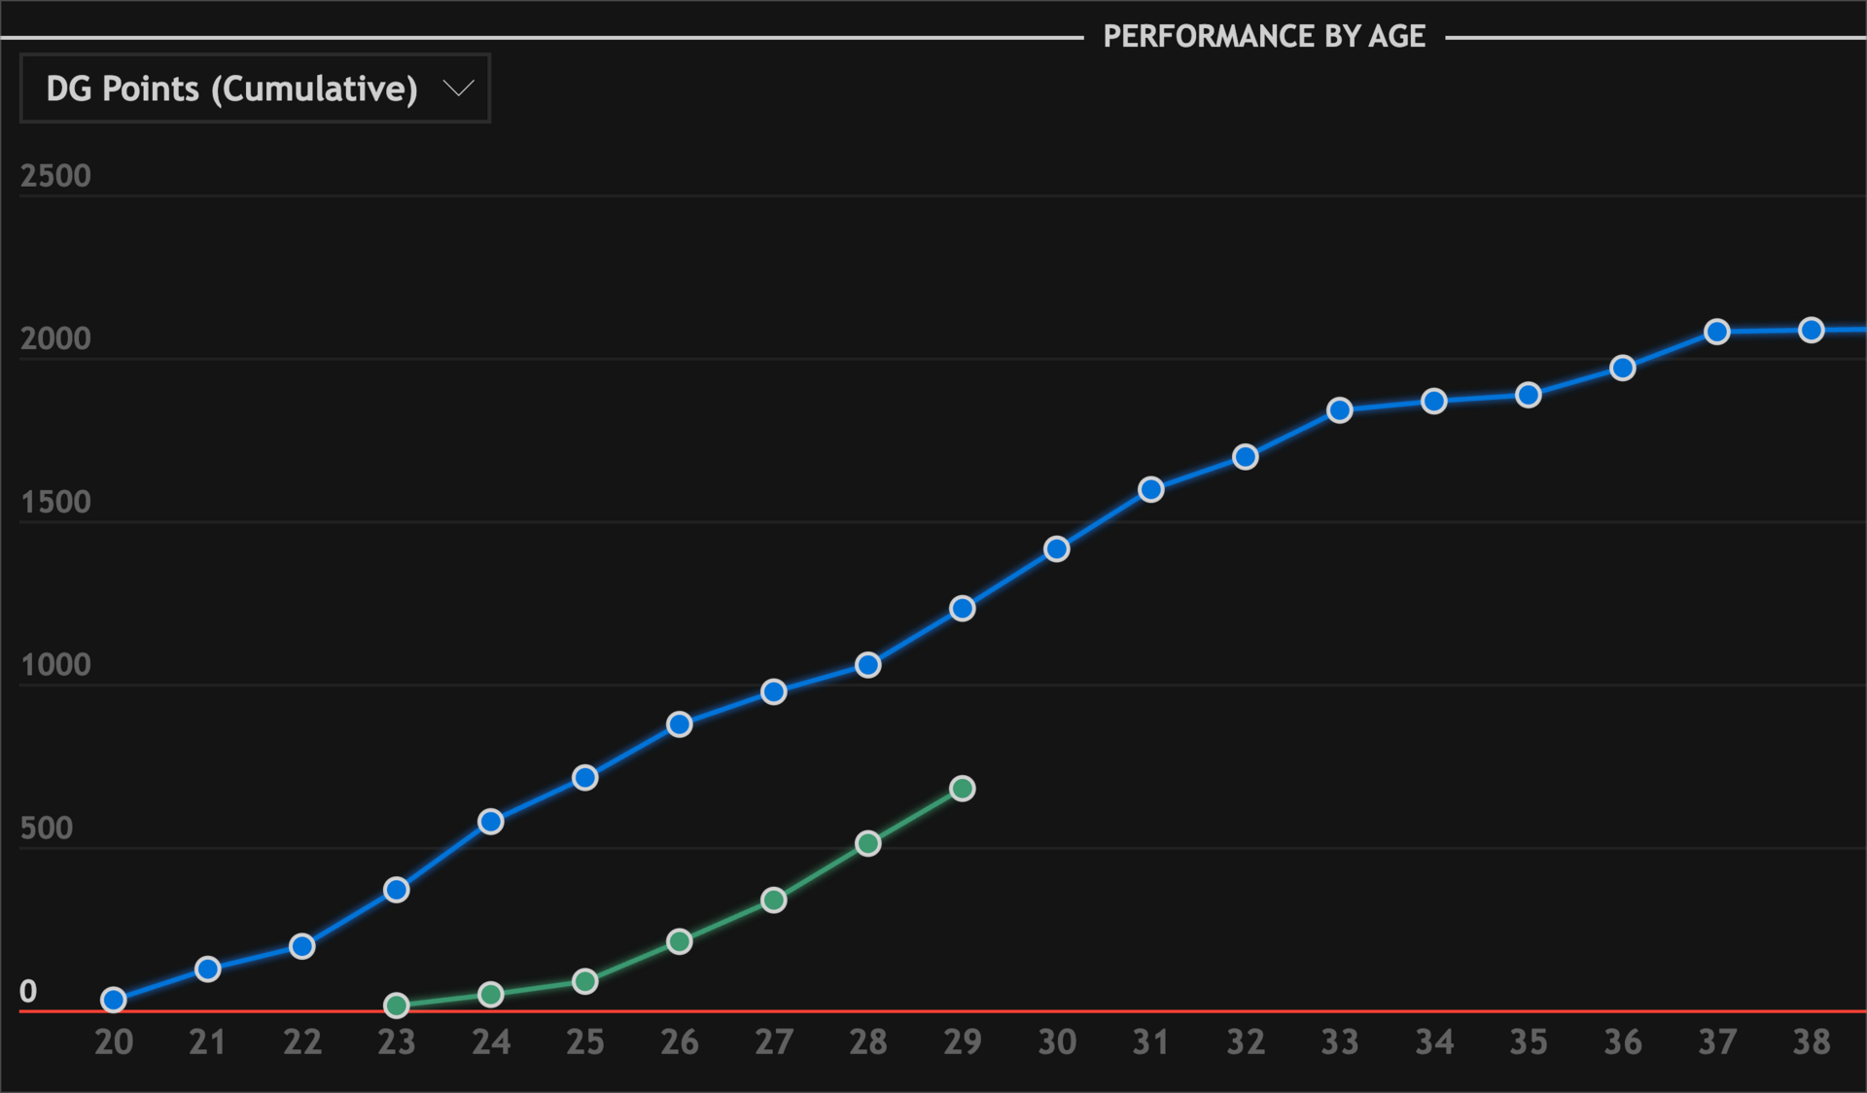This screenshot has width=1867, height=1093.
Task: Click blue data point at age 29
Action: point(962,609)
